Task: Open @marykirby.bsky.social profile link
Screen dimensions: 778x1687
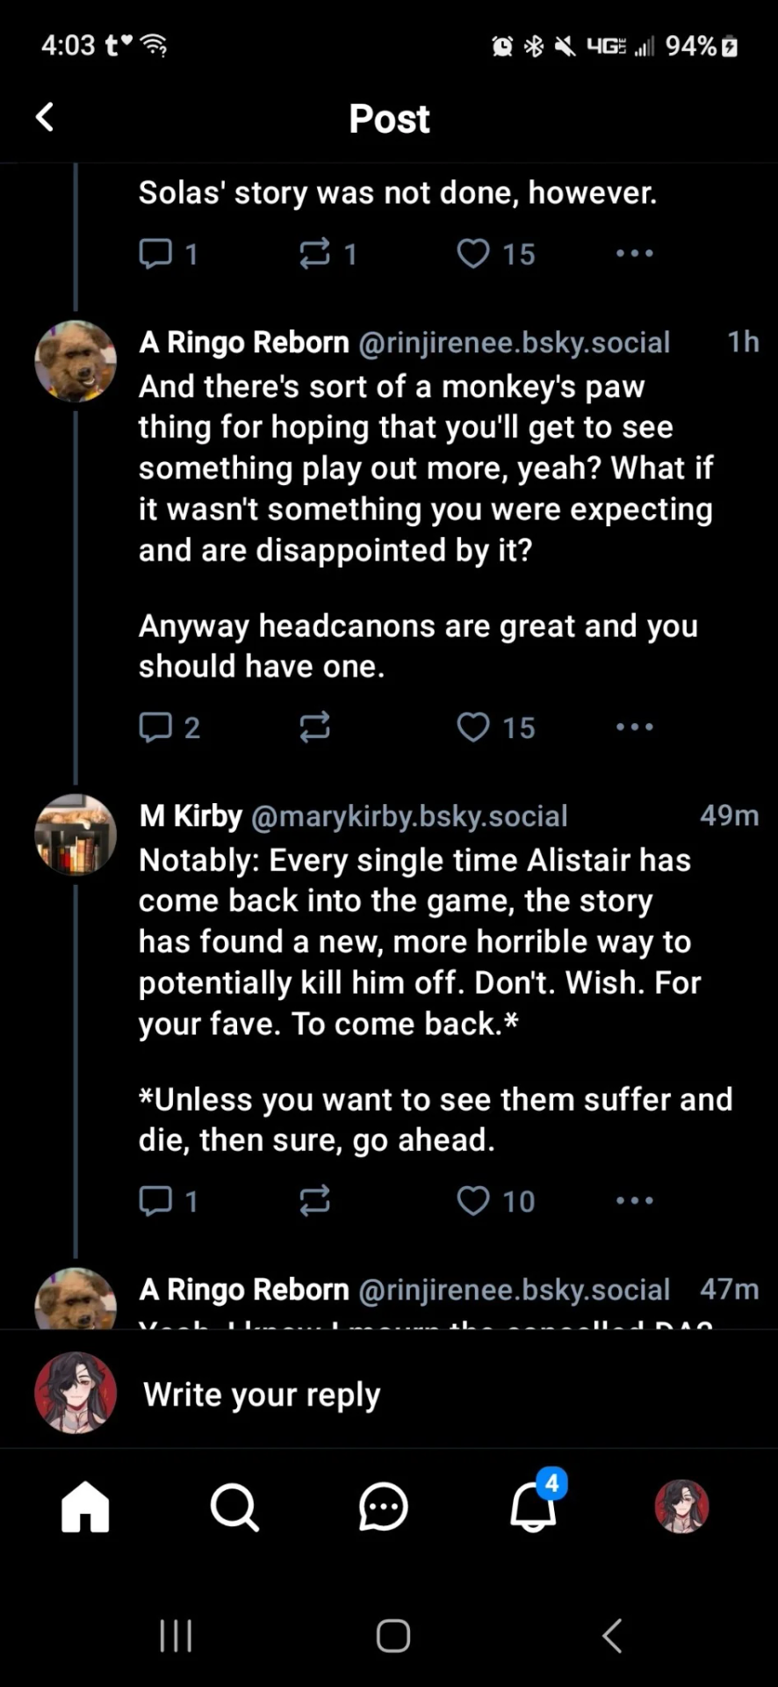Action: coord(409,816)
